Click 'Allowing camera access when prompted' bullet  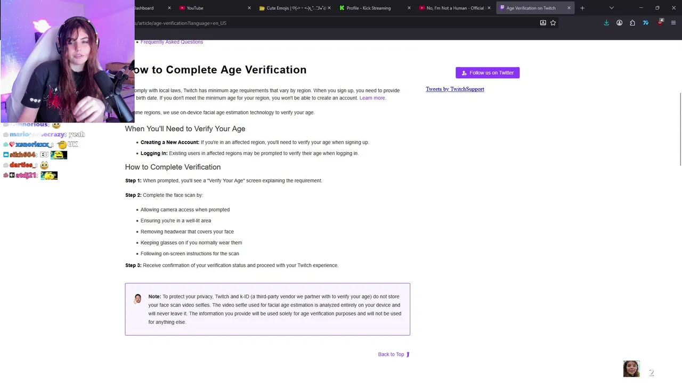[185, 210]
